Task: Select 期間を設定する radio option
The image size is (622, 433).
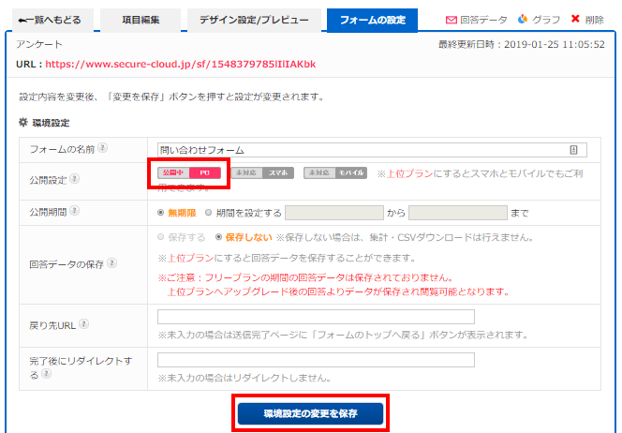Action: click(x=209, y=213)
